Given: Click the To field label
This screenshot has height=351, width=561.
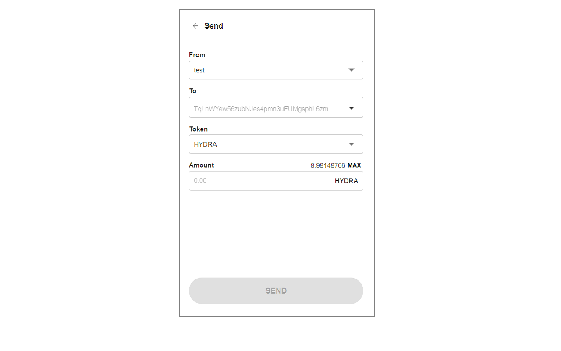Looking at the screenshot, I should point(193,91).
